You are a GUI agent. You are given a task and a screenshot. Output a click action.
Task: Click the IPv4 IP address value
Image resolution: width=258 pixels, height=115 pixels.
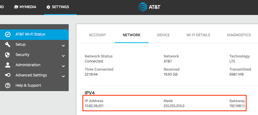coord(96,106)
